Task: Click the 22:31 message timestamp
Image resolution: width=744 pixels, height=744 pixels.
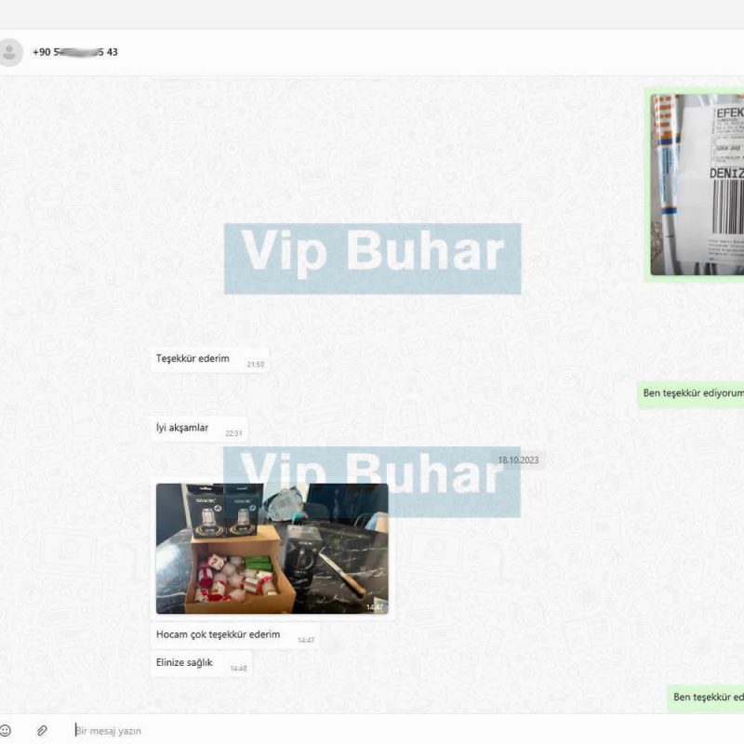Action: coord(233,433)
